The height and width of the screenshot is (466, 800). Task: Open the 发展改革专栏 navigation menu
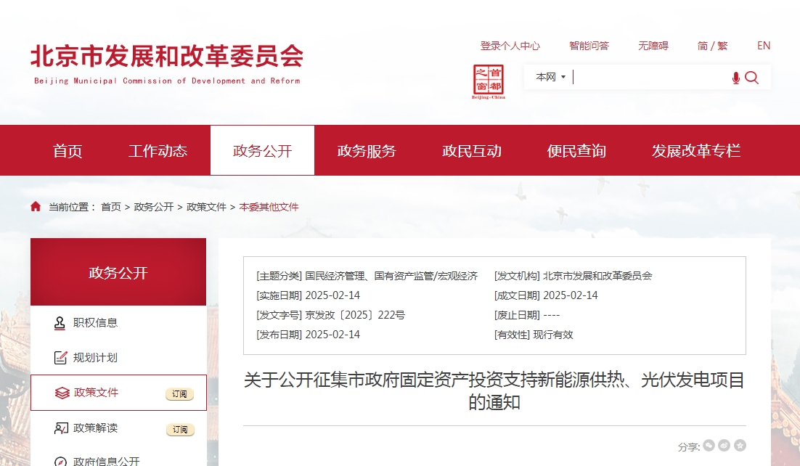tap(695, 151)
